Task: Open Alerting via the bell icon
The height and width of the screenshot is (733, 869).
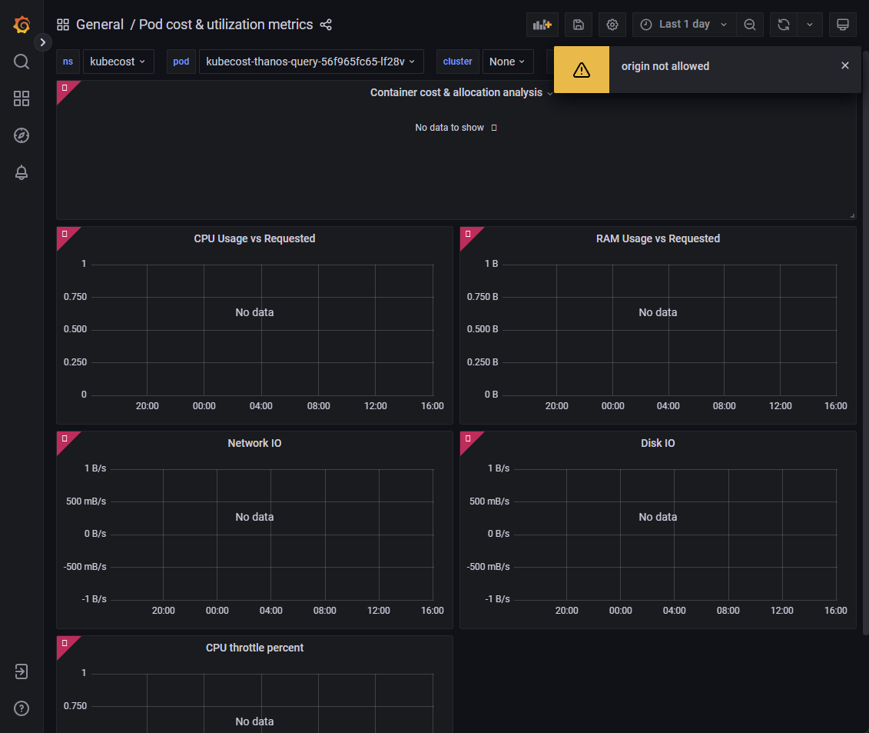Action: 21,172
